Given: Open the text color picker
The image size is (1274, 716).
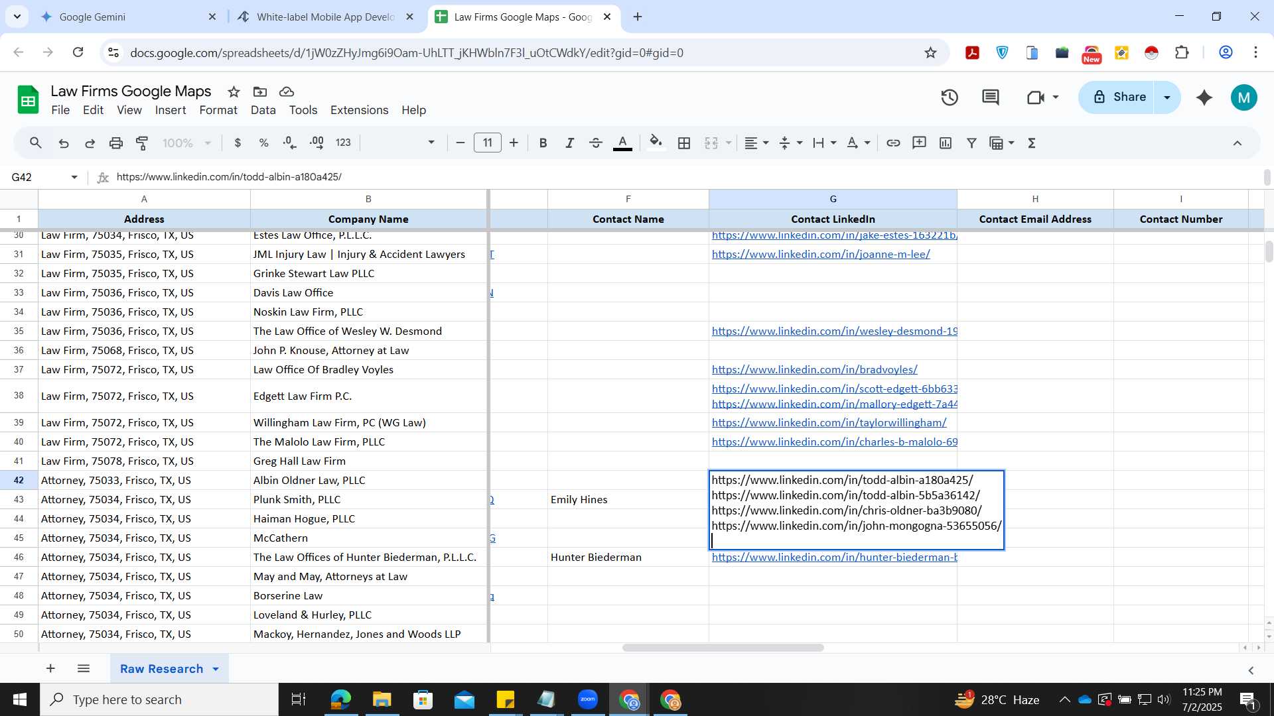Looking at the screenshot, I should coord(622,143).
